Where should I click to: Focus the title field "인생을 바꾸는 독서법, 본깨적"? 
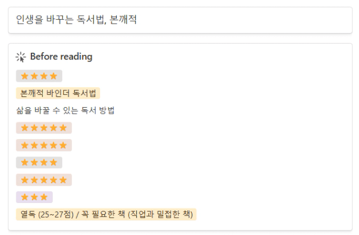click(180, 20)
